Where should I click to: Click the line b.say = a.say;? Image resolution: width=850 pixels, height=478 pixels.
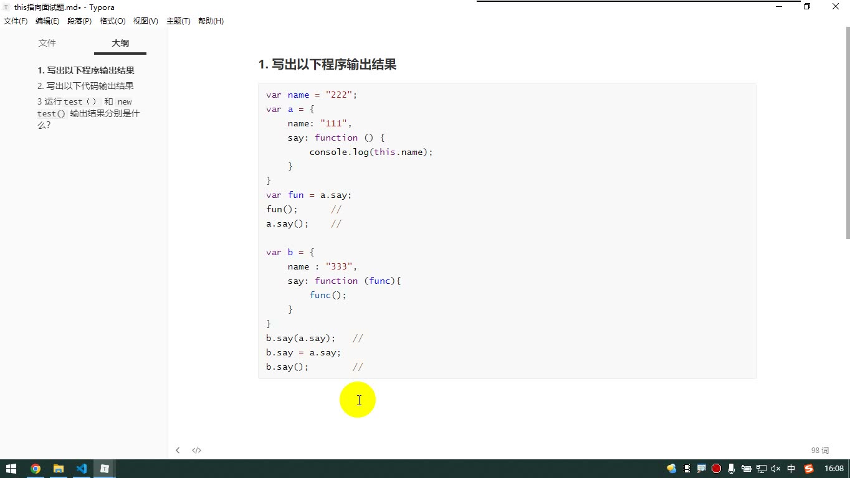pos(303,352)
